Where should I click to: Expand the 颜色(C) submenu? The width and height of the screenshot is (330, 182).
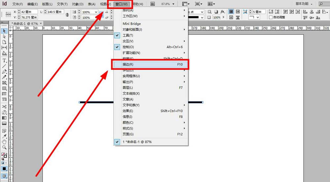[x=128, y=122]
